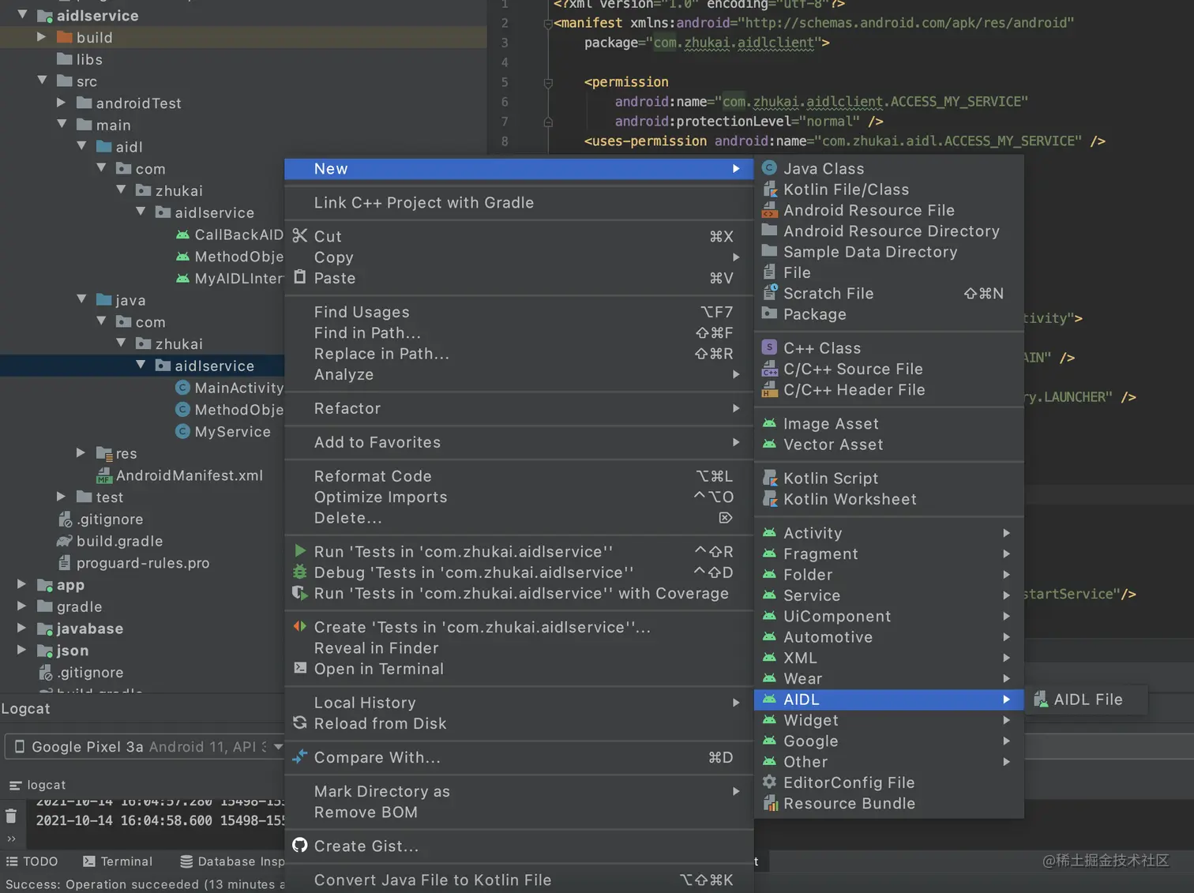
Task: Click logcat trash clear icon
Action: click(x=11, y=816)
